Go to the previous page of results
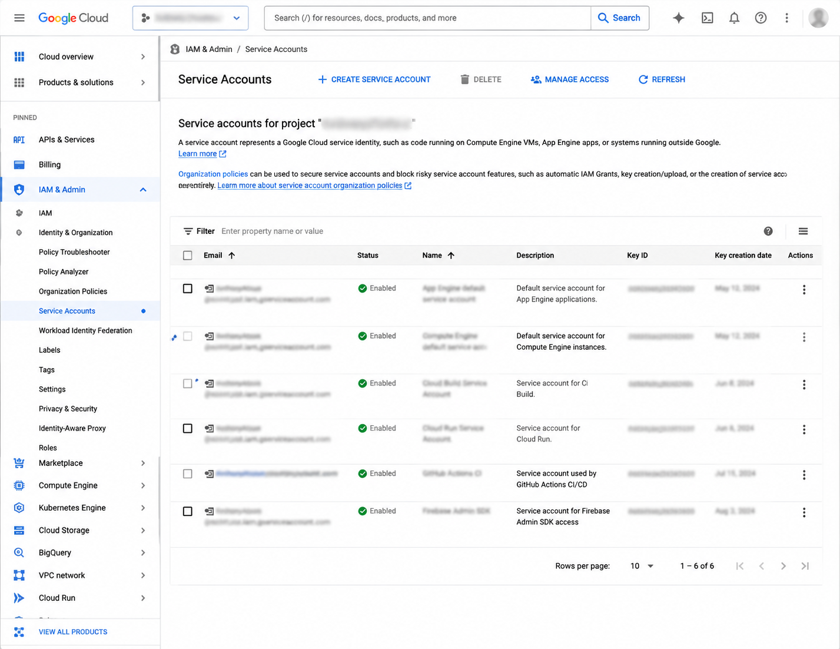Screen dimensions: 840x649 (x=762, y=566)
